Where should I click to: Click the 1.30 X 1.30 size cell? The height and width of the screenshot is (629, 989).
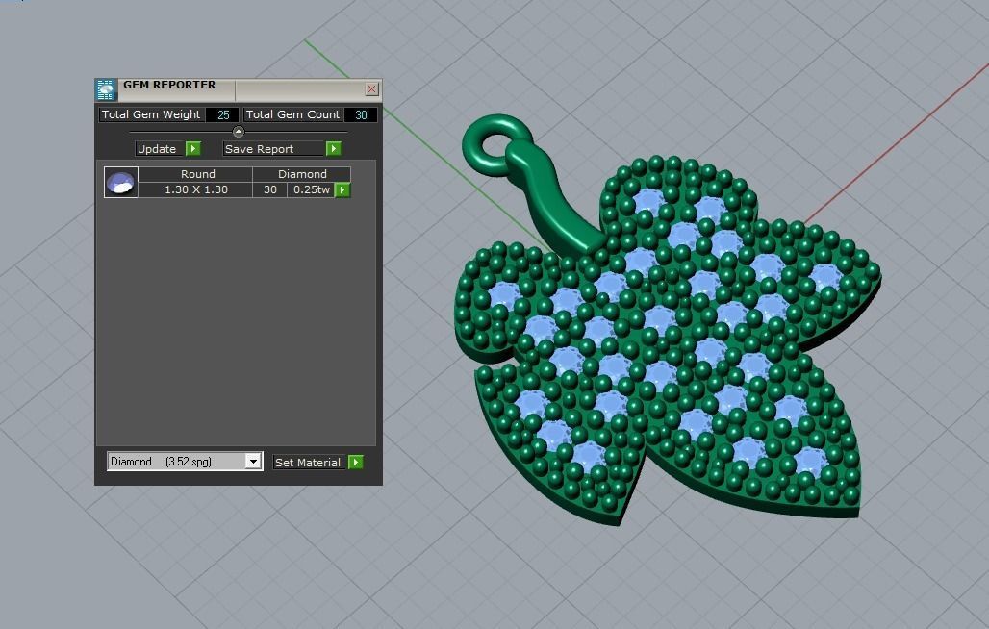pyautogui.click(x=196, y=189)
